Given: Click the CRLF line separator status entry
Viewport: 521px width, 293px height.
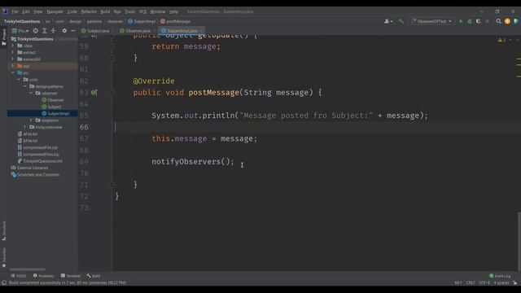Looking at the screenshot, I should pyautogui.click(x=471, y=282).
